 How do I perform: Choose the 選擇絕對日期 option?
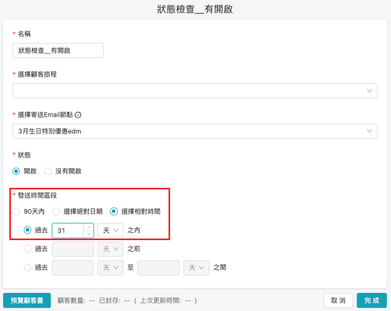pos(56,211)
